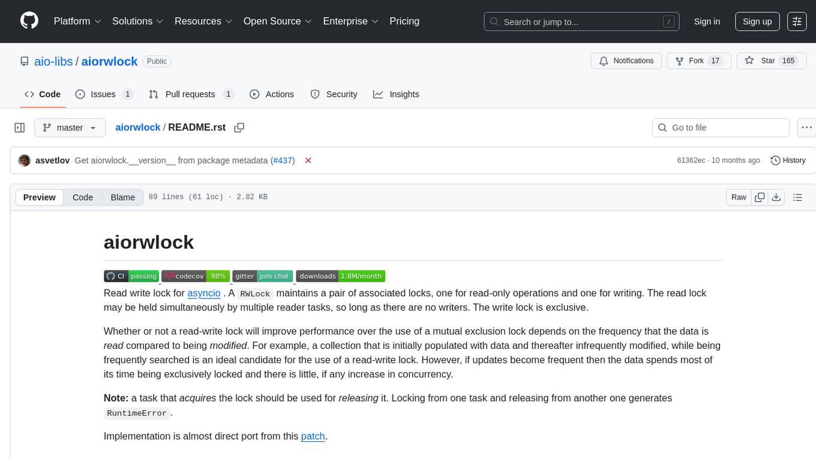Download the raw README file

[x=776, y=197]
